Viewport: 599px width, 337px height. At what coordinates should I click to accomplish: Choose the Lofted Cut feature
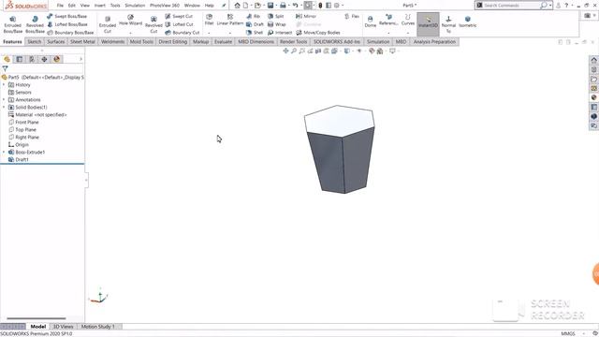pos(179,24)
